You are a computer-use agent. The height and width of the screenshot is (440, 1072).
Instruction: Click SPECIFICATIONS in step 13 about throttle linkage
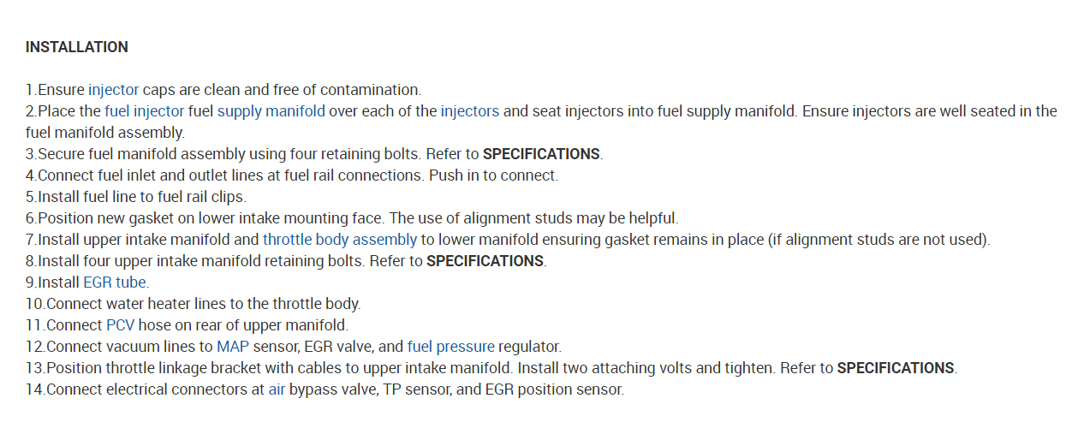click(x=895, y=368)
